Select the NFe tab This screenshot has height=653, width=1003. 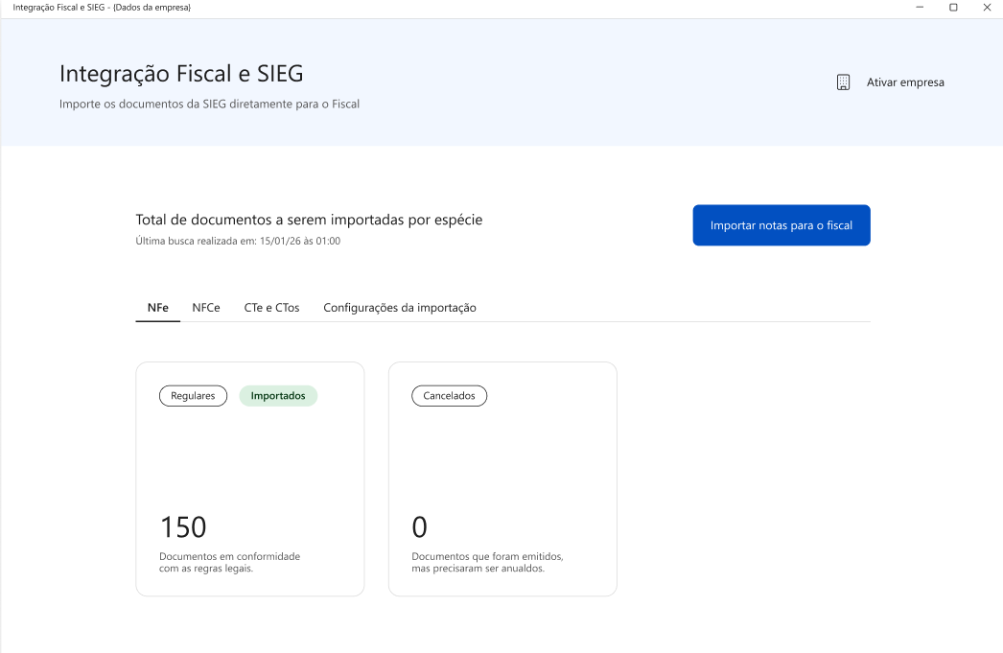(x=158, y=308)
